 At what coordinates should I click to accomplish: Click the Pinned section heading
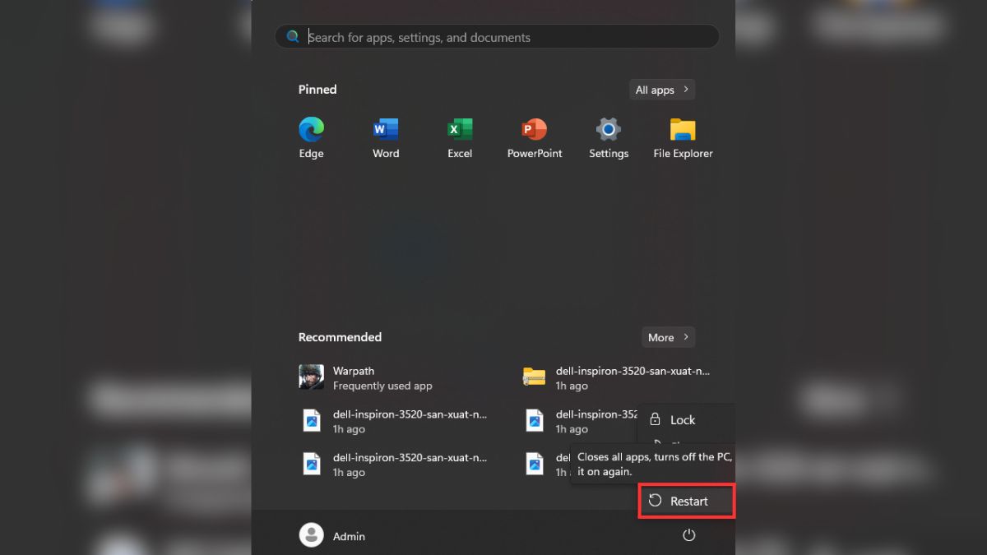317,90
